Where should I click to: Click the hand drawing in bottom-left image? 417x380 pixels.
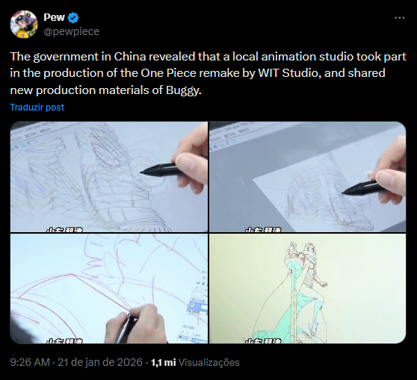tap(135, 324)
